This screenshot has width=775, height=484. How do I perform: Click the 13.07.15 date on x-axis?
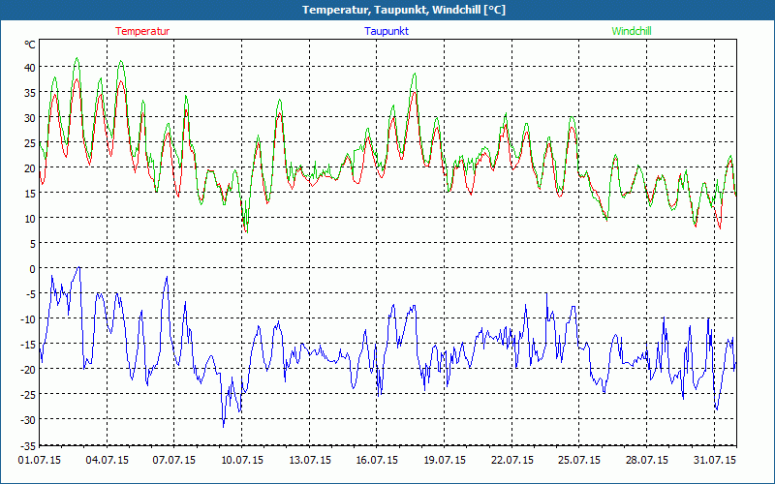(309, 460)
